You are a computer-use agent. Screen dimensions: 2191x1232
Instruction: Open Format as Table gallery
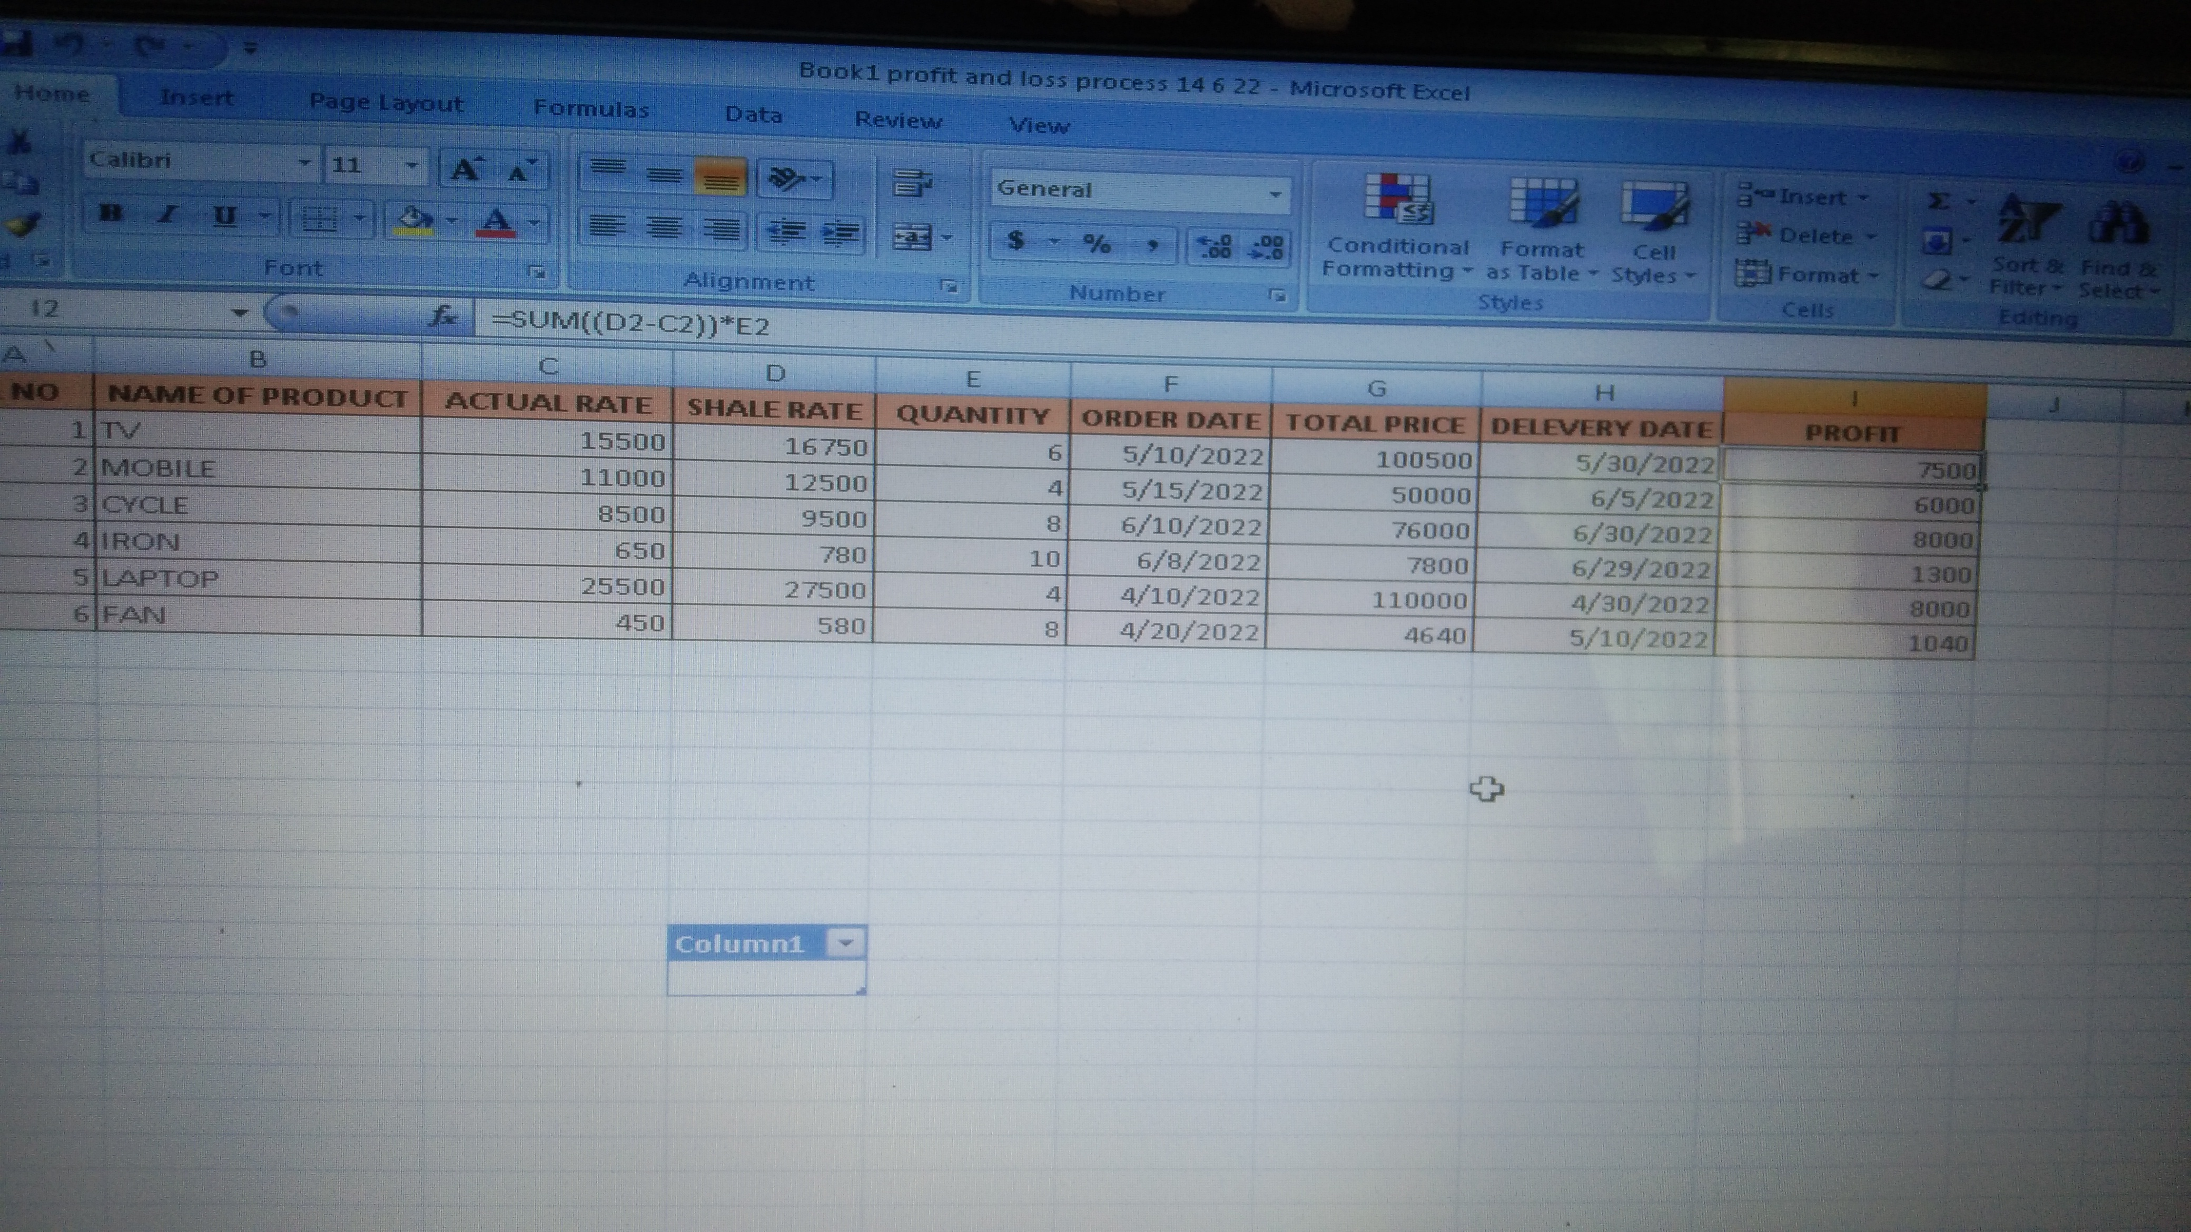tap(1541, 206)
